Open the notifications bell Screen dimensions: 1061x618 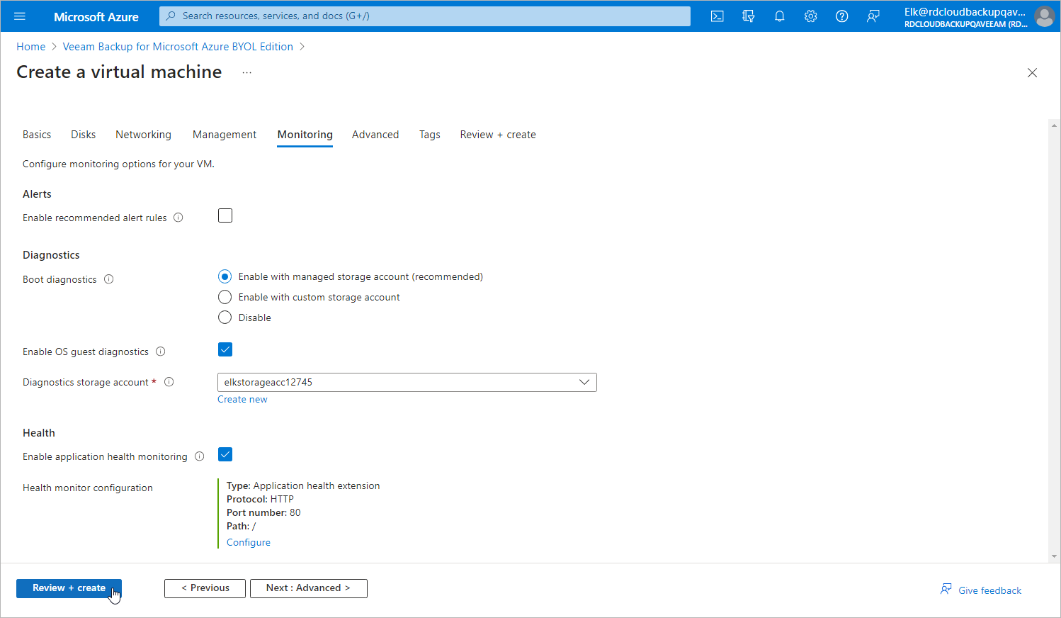pos(780,16)
